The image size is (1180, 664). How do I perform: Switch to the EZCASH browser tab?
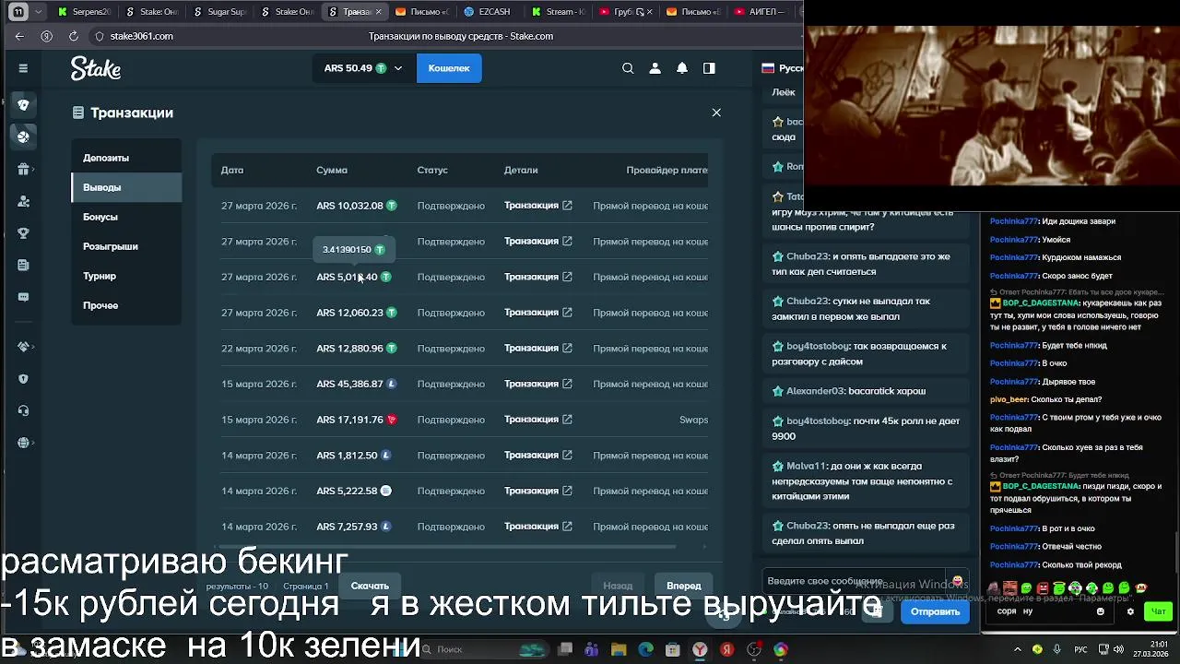click(x=489, y=12)
